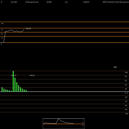Open the mini overview chart at bottom
The height and width of the screenshot is (129, 129).
coord(64,124)
